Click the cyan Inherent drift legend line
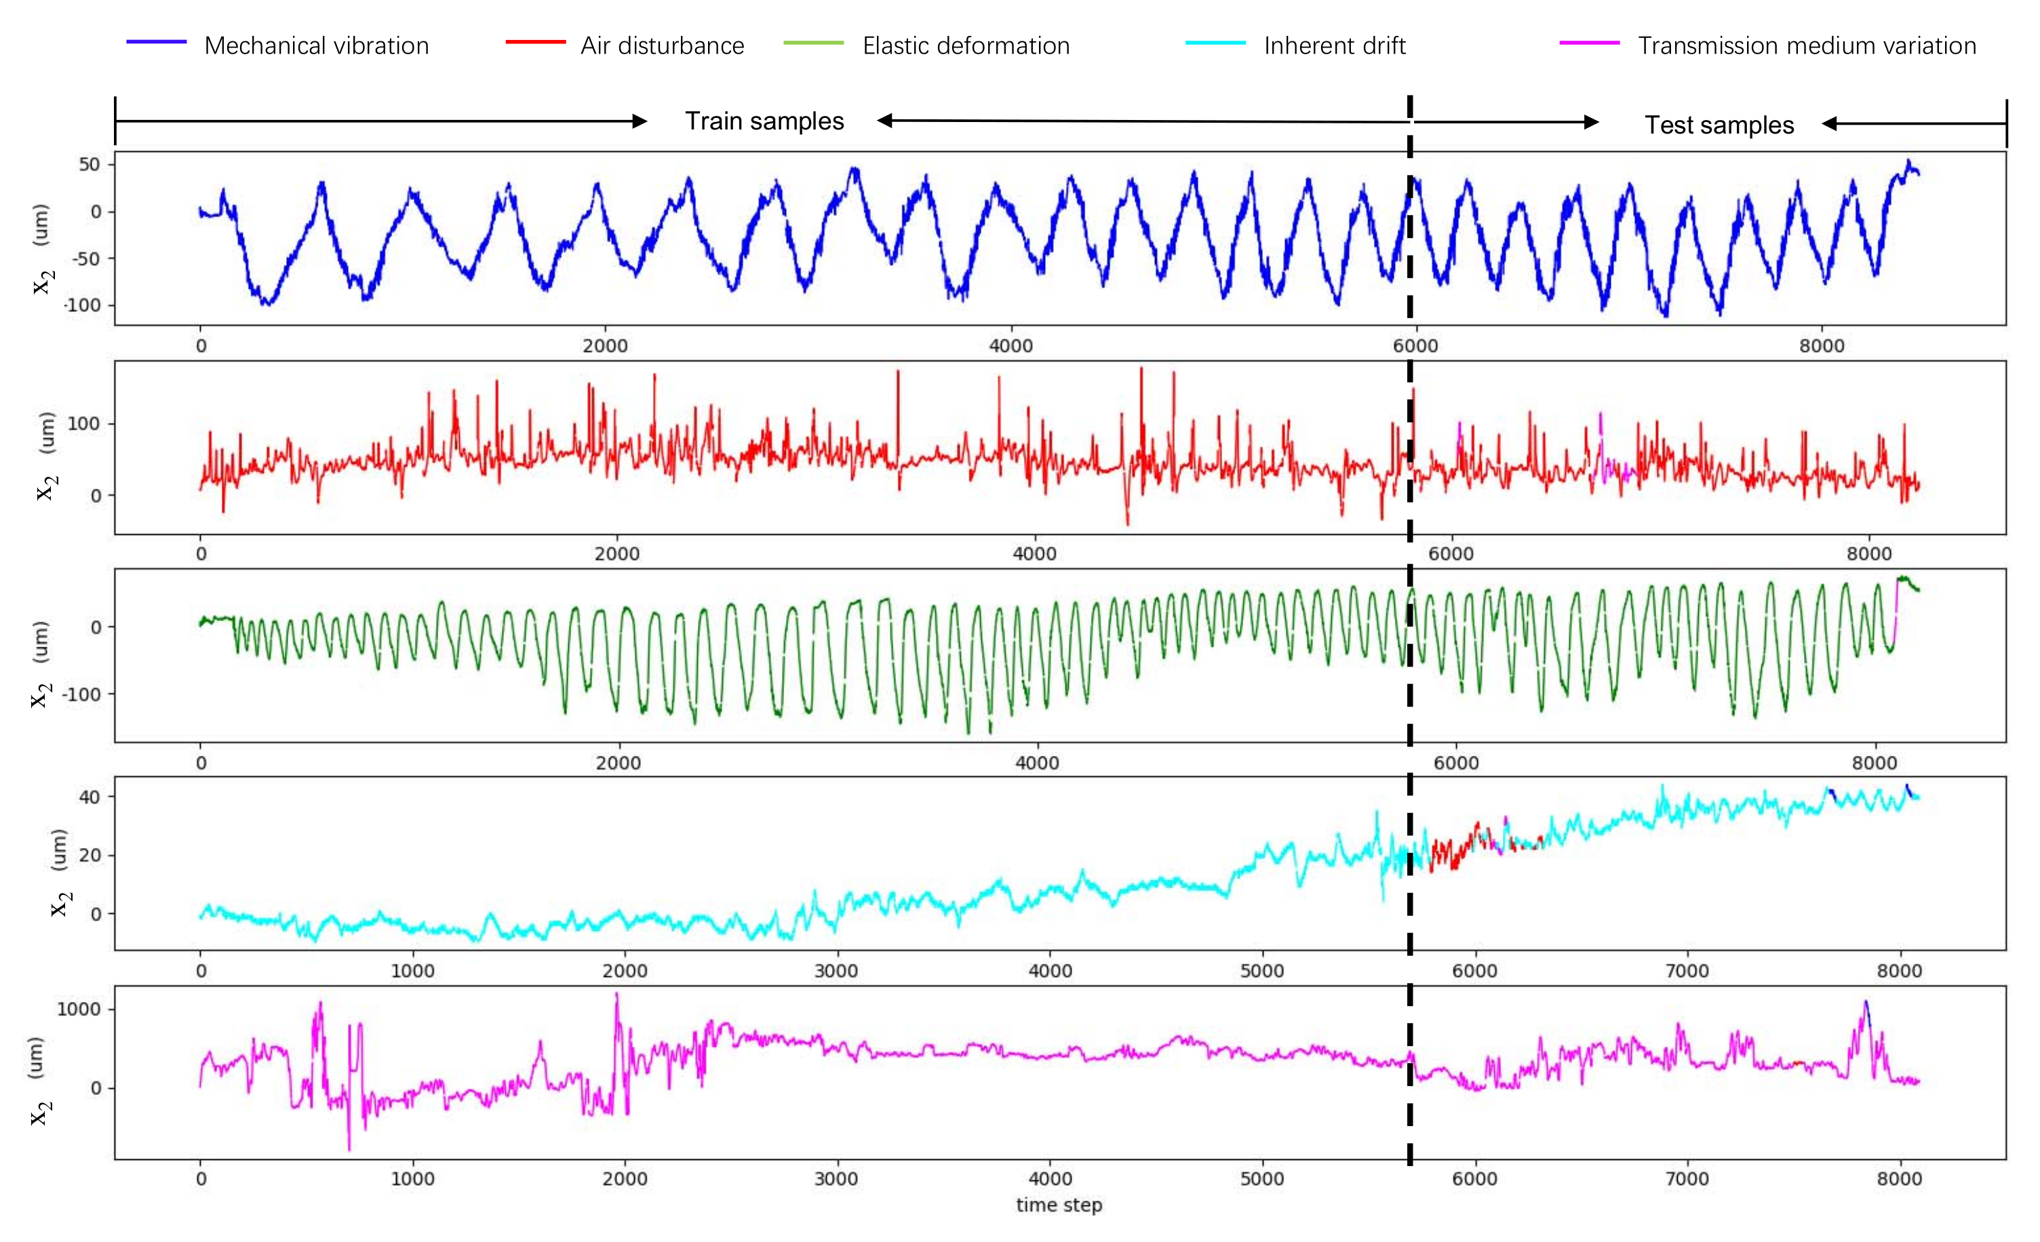 point(1215,42)
